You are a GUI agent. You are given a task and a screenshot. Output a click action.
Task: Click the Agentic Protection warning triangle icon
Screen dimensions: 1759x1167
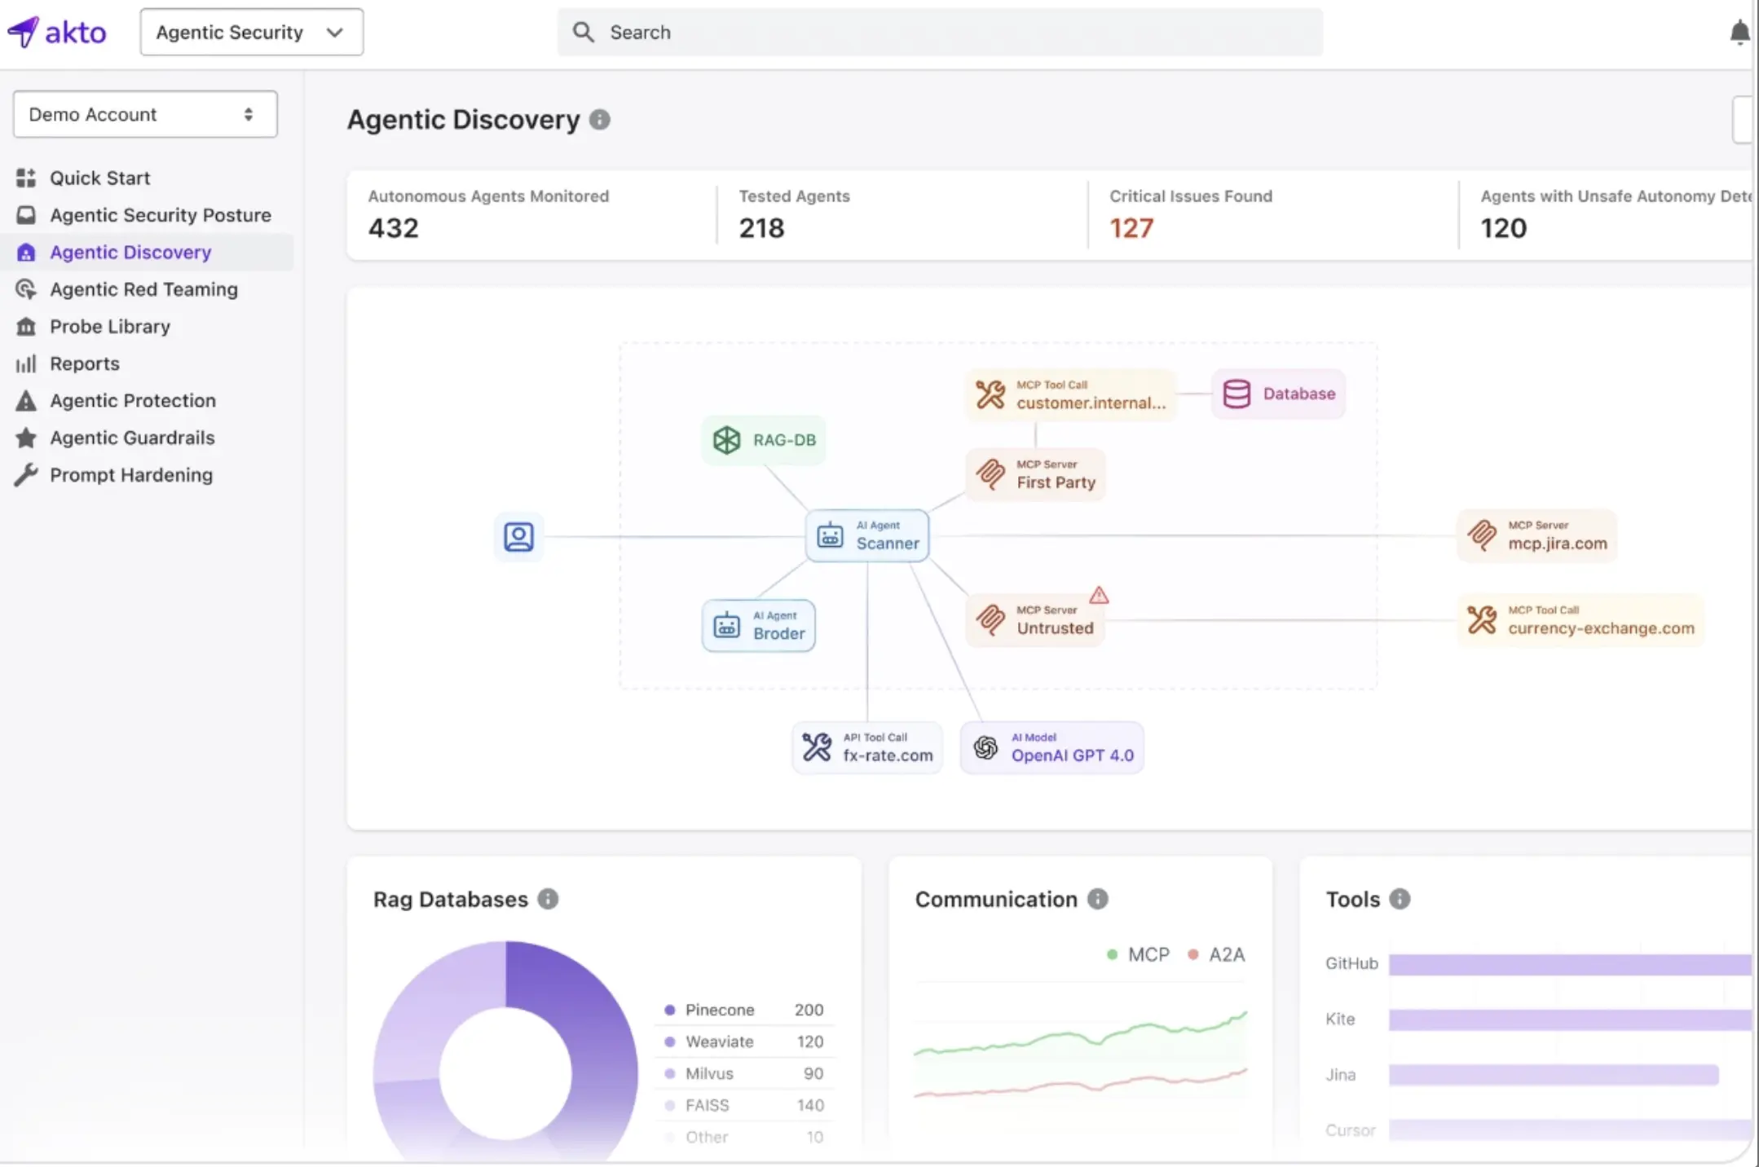click(x=26, y=400)
